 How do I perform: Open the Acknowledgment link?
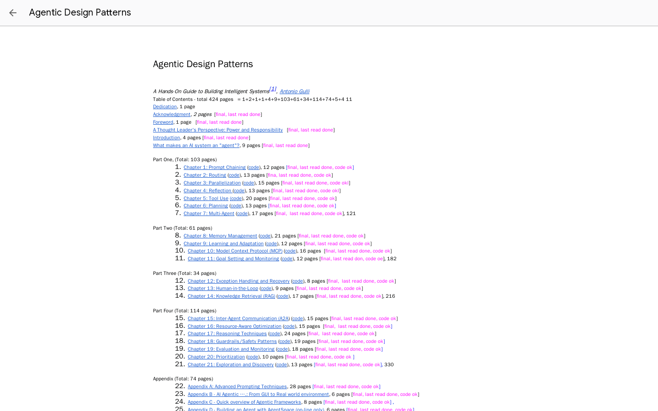pyautogui.click(x=171, y=114)
